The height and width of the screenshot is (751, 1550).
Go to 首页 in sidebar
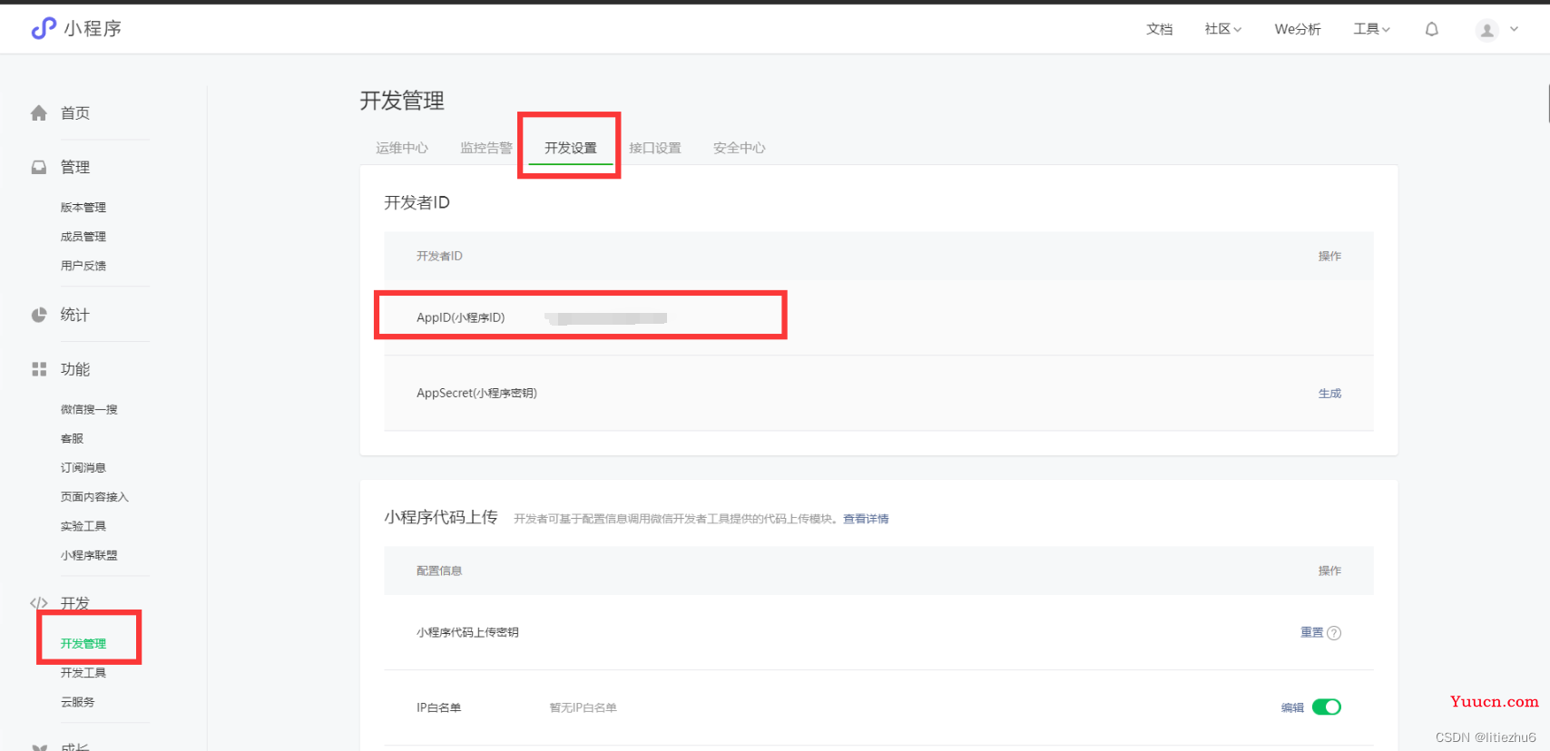pos(75,113)
